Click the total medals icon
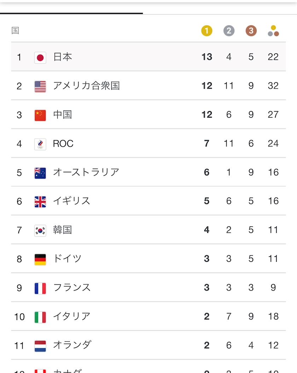The image size is (297, 373). point(273,31)
